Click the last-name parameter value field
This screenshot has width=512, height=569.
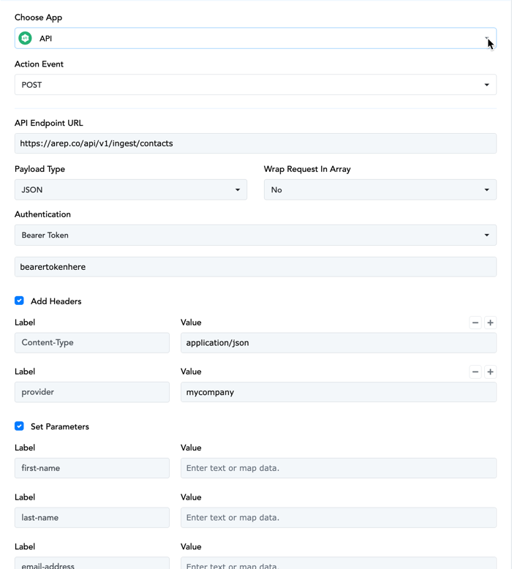[x=339, y=518]
